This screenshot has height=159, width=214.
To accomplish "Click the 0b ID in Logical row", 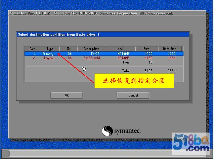I will tap(70, 58).
